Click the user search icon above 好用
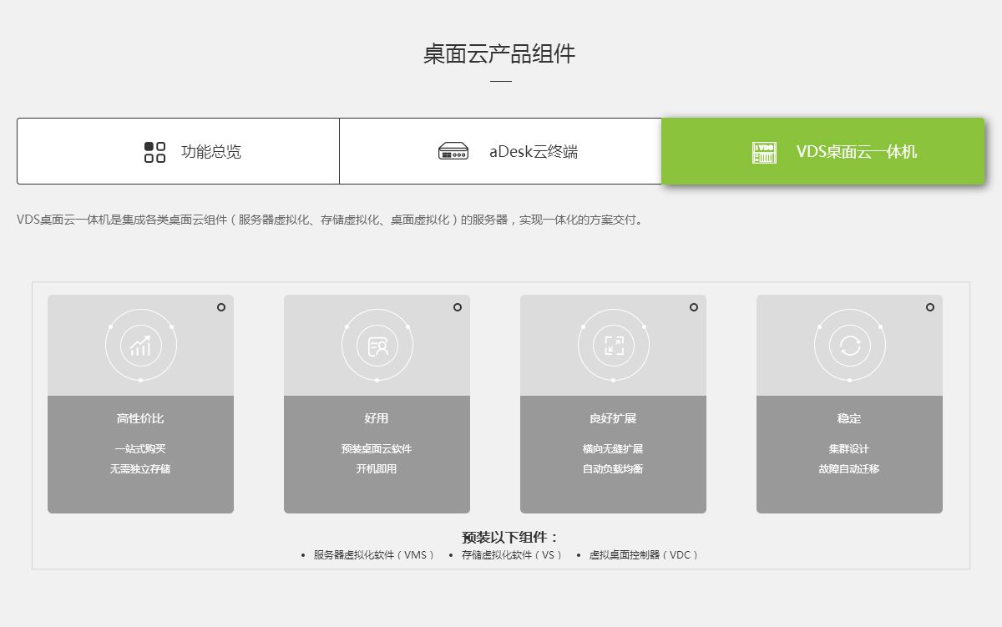1002x627 pixels. (x=377, y=345)
